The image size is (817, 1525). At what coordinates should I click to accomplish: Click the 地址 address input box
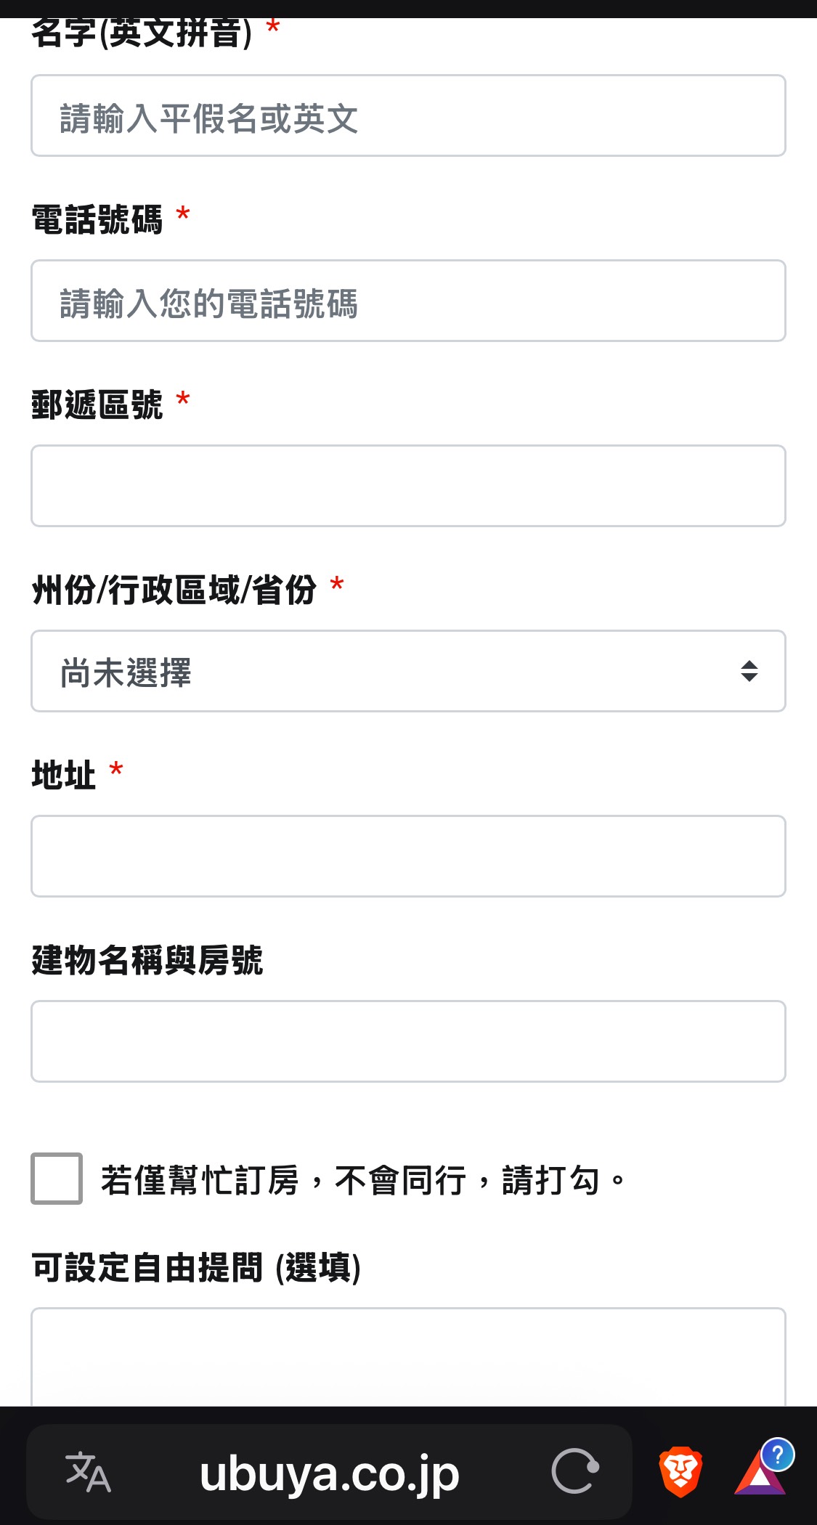[x=408, y=856]
